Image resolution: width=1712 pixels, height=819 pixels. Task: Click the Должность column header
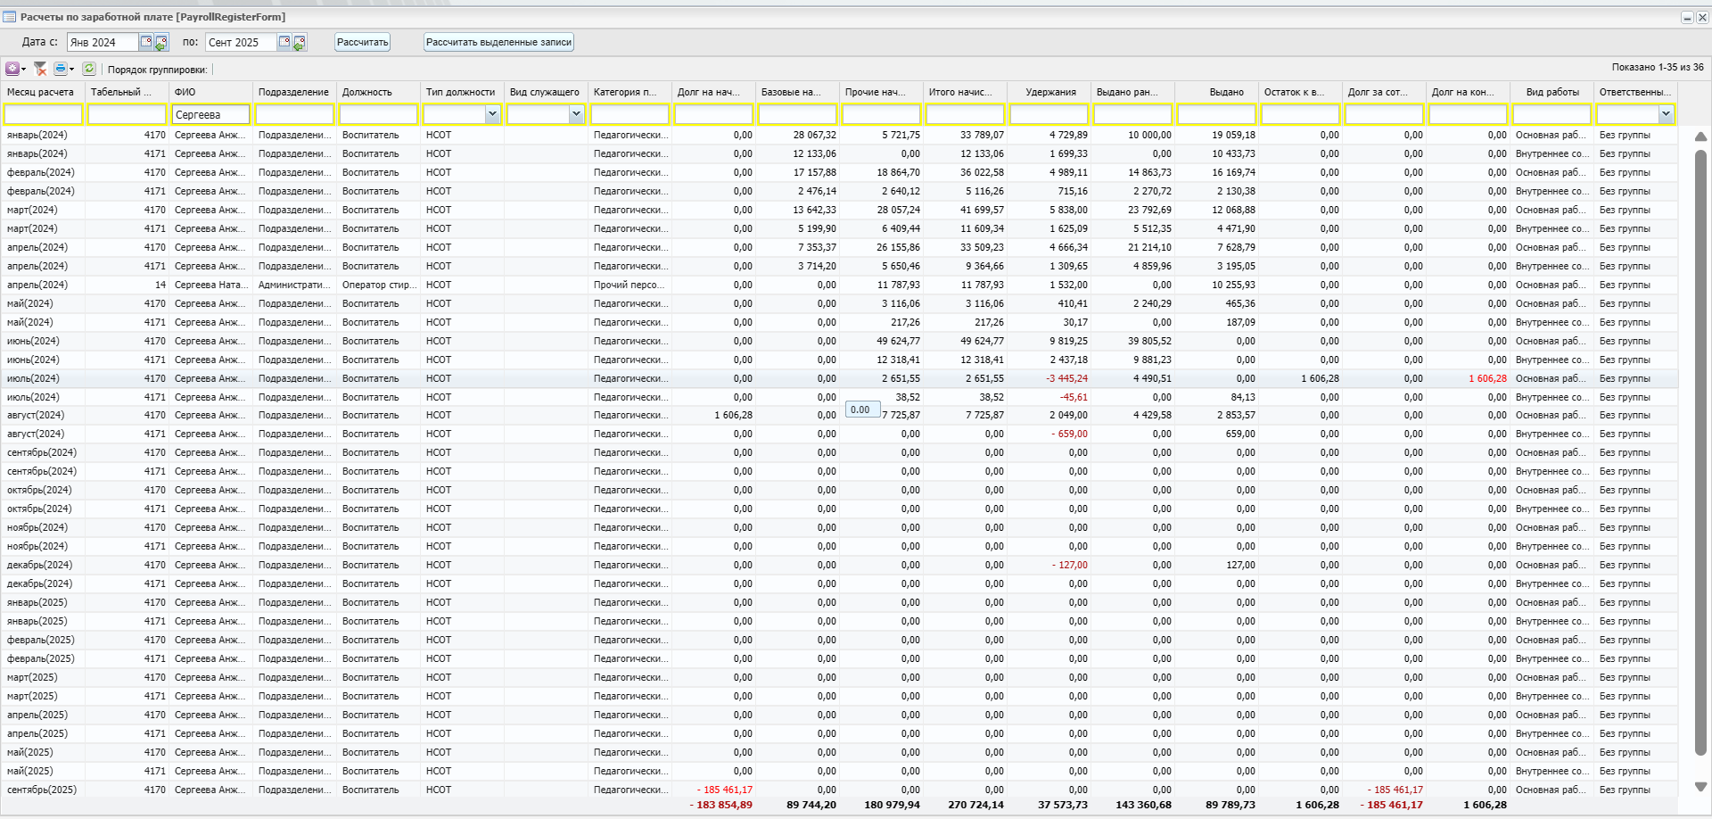pos(378,92)
